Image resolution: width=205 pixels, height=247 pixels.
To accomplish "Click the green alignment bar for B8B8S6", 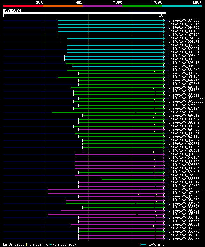I will [x=133, y=179].
